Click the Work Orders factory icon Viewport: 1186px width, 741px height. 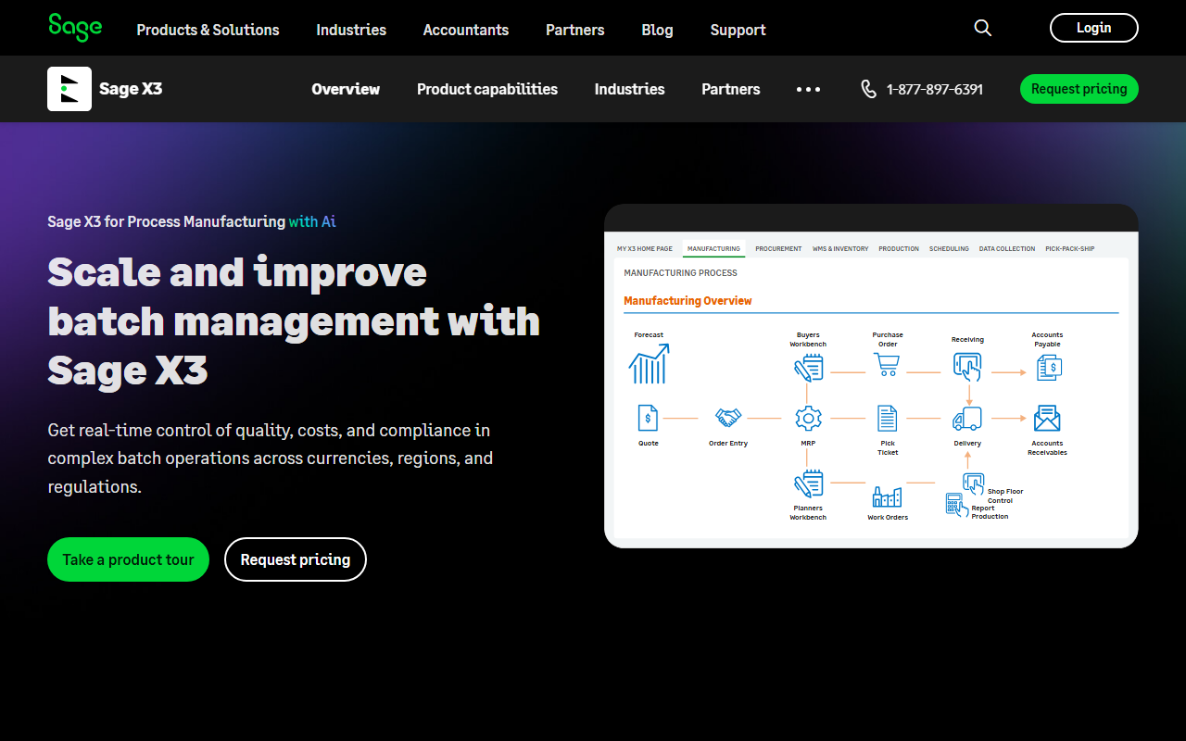888,496
